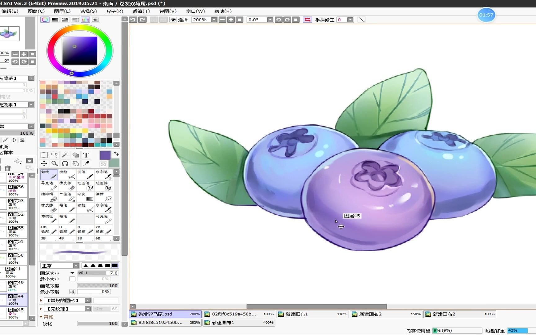Open the 滤镜(T) menu
Screen dimensions: 536x335
(141, 11)
